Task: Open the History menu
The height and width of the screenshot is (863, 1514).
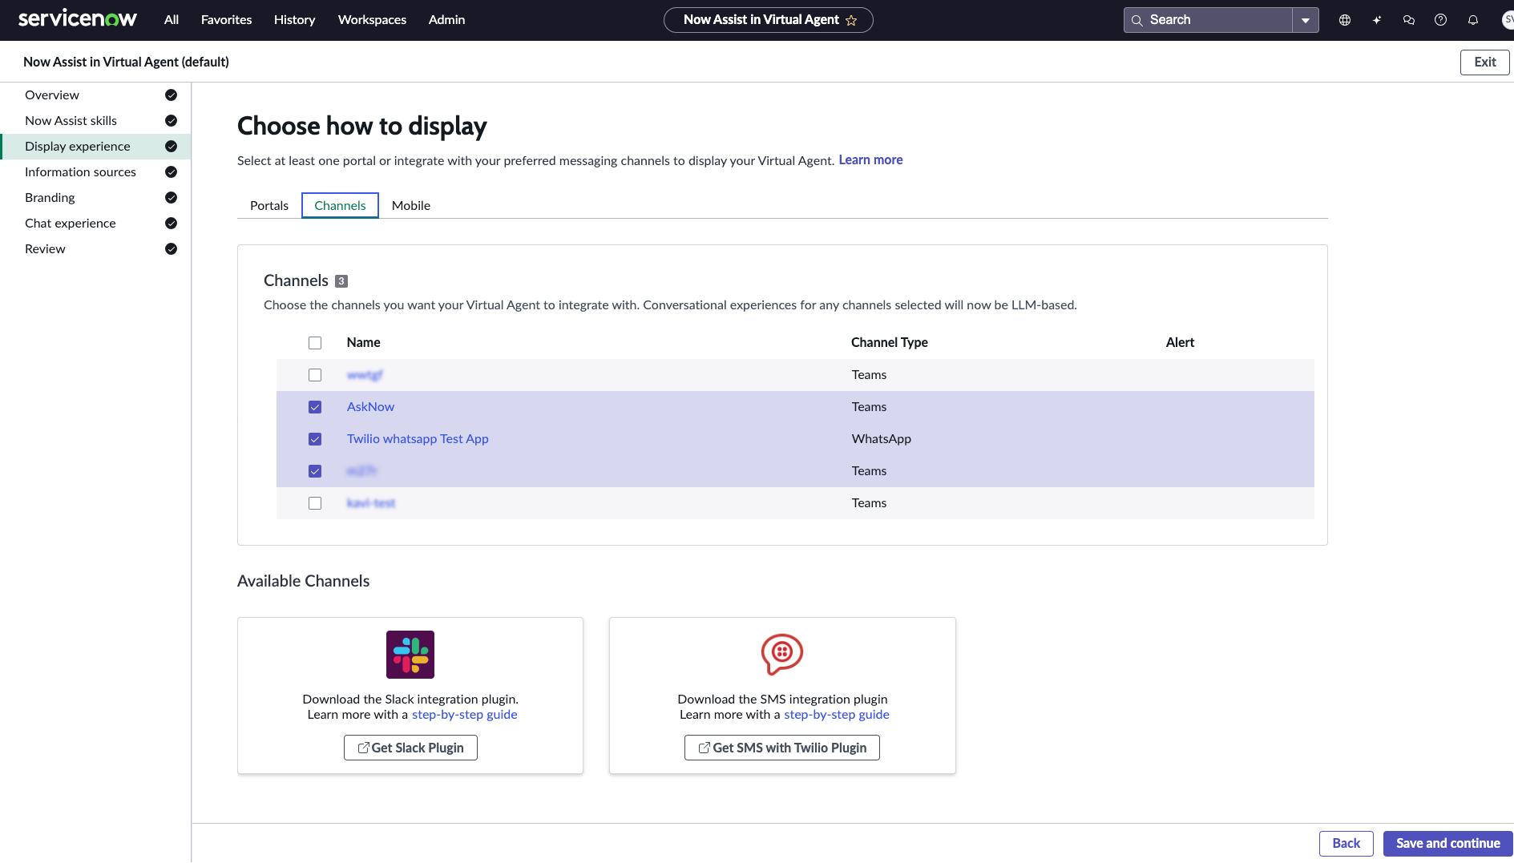Action: click(294, 20)
